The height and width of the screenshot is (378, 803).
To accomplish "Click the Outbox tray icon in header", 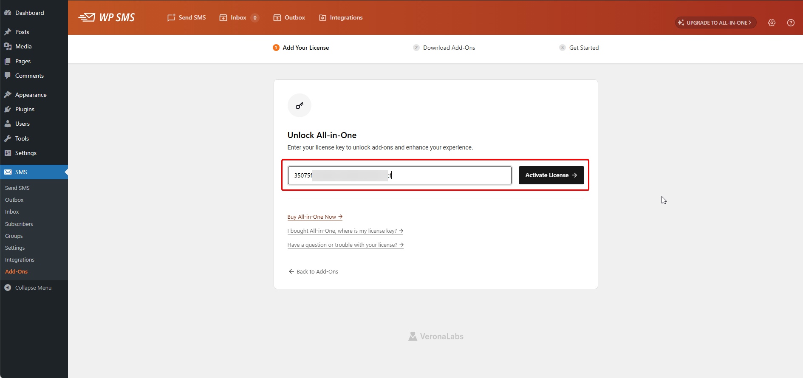I will click(x=277, y=17).
